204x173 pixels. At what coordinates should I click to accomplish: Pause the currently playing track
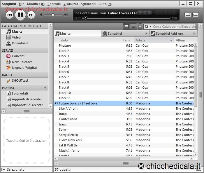coord(20,15)
